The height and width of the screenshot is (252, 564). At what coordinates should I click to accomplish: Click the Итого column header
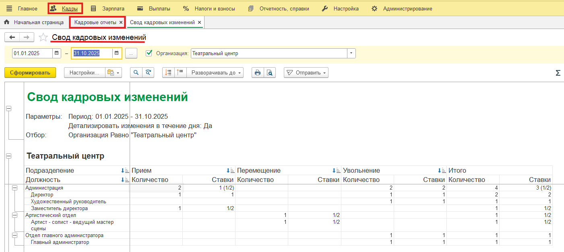457,171
